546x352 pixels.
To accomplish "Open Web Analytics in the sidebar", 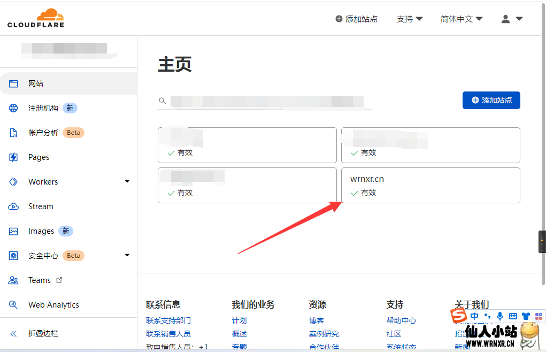I will [53, 305].
